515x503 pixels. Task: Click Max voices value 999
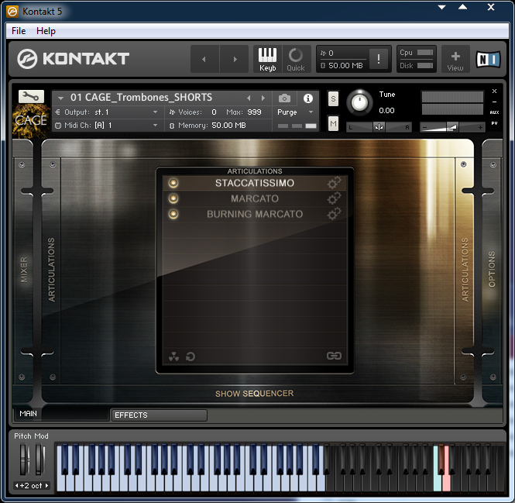[254, 112]
